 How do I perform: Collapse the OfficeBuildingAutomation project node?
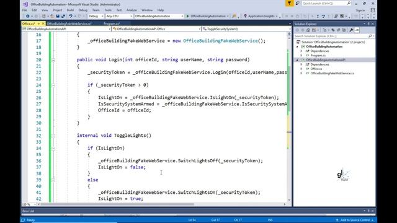click(x=298, y=47)
